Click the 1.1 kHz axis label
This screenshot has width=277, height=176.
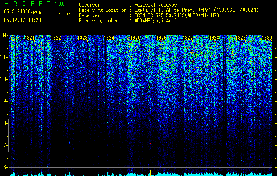pyautogui.click(x=4, y=57)
